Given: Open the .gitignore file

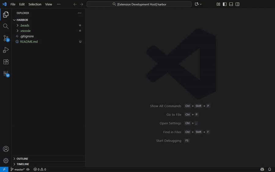Looking at the screenshot, I should (x=49, y=36).
